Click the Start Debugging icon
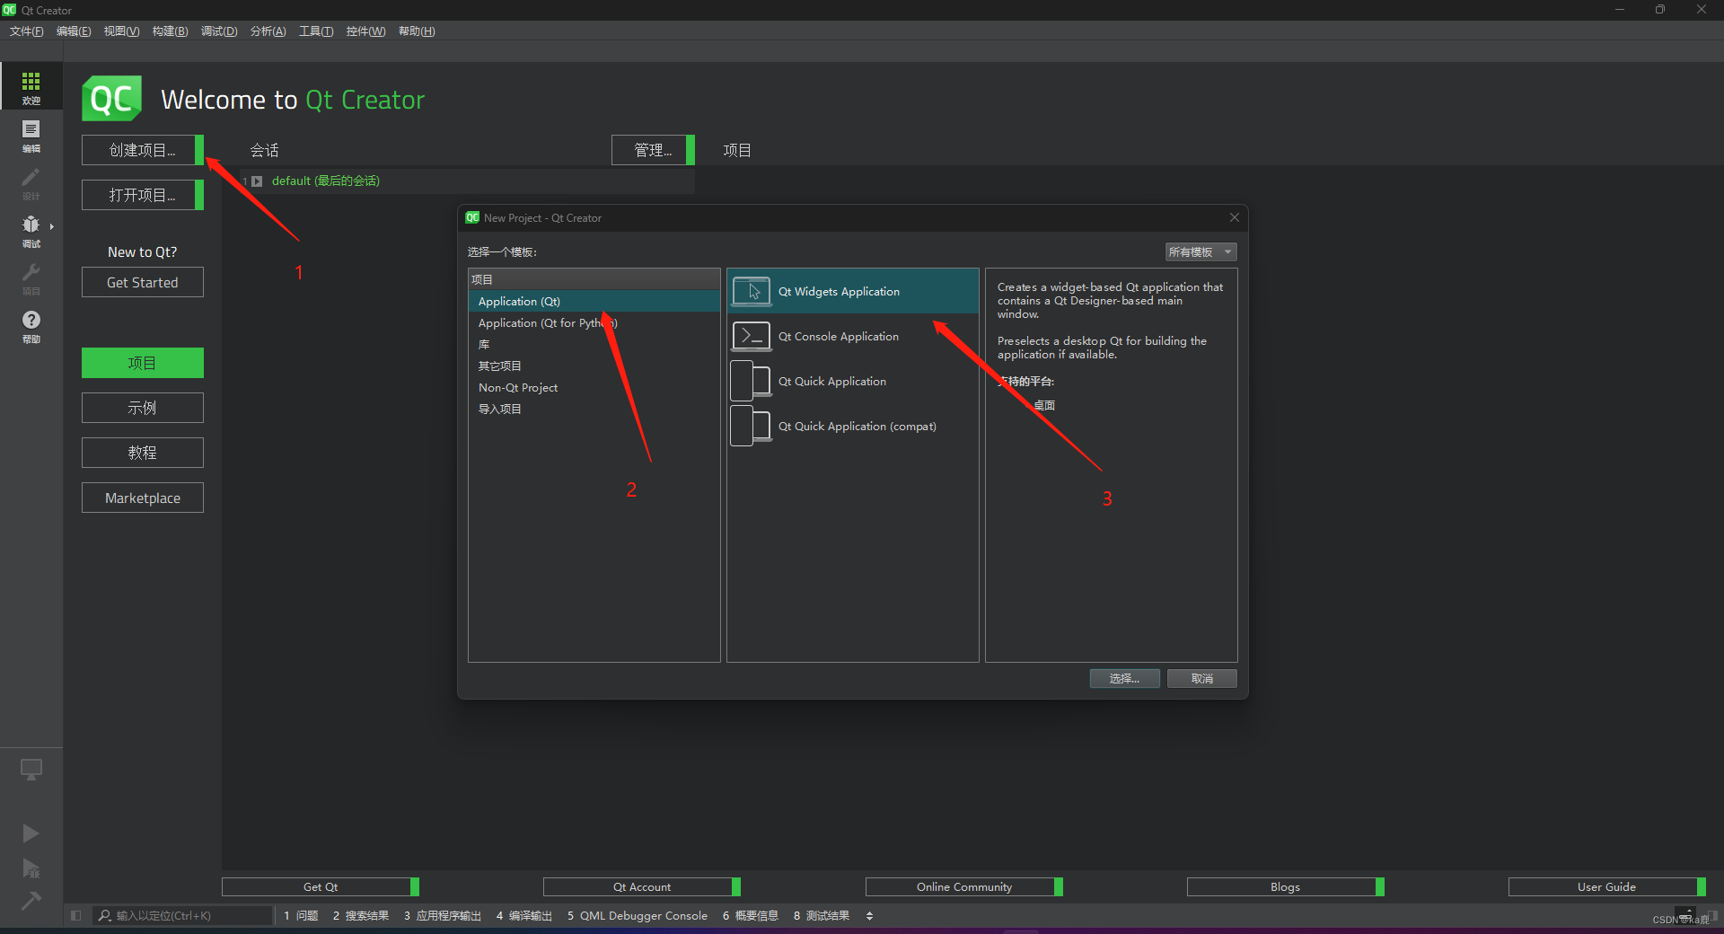Viewport: 1724px width, 934px height. 31,868
